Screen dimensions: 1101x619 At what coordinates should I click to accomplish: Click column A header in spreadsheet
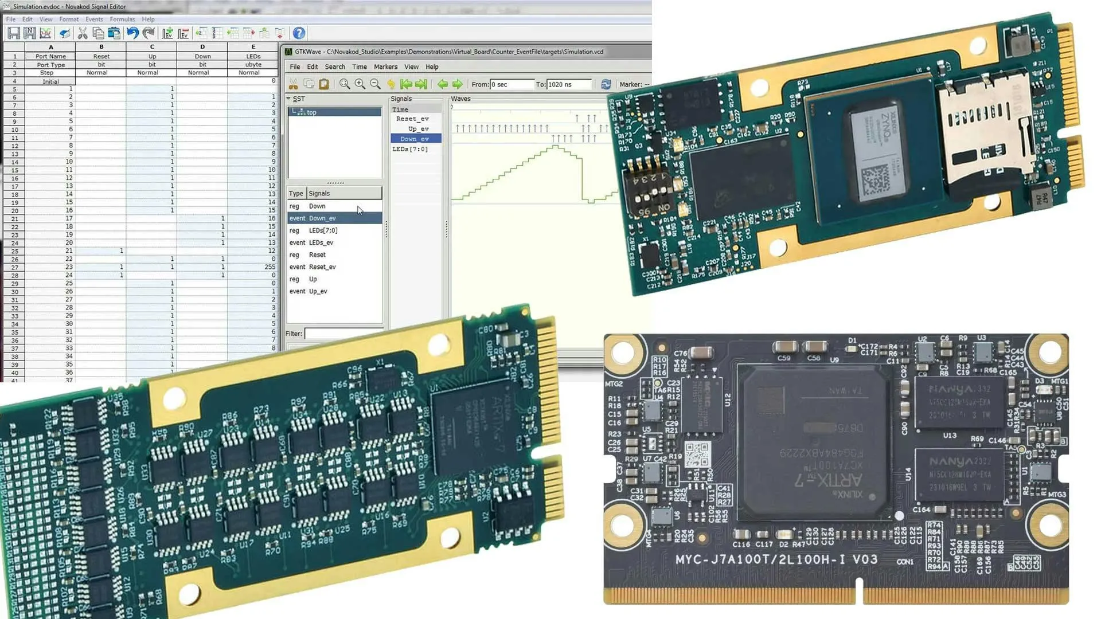click(x=50, y=47)
